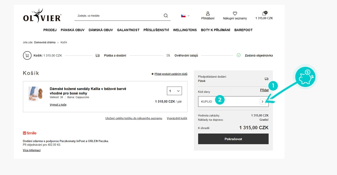Click the Košík breadcrumb text
337x175 pixels.
tap(64, 43)
